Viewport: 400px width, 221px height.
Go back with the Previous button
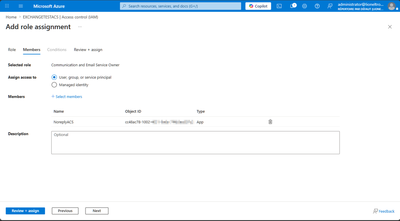click(x=65, y=211)
